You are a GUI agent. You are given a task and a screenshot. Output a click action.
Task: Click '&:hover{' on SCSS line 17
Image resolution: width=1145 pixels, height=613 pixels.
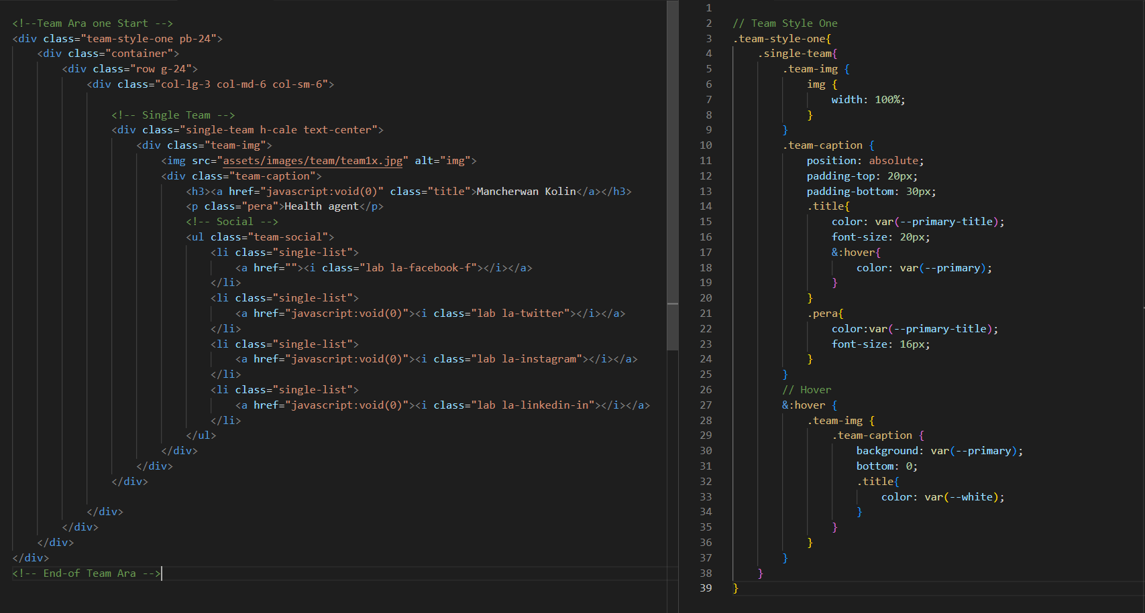tap(857, 253)
